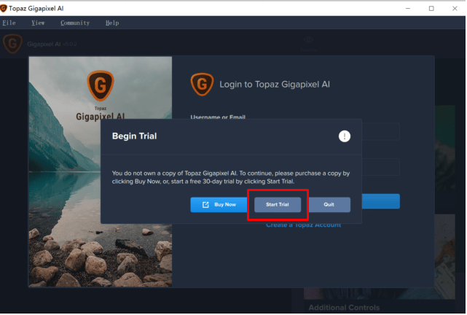Viewport: 467px width, 315px height.
Task: Click the Start Trial button
Action: coord(278,205)
